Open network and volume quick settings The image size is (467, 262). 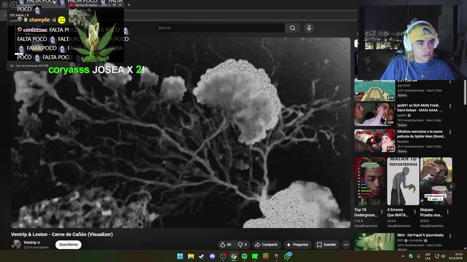point(440,256)
